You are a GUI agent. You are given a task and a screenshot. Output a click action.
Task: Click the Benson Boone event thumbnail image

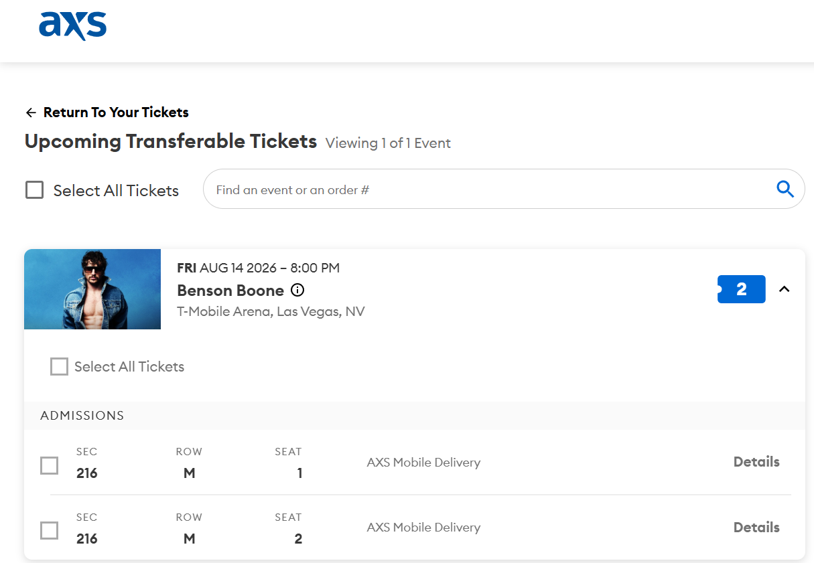click(x=92, y=289)
